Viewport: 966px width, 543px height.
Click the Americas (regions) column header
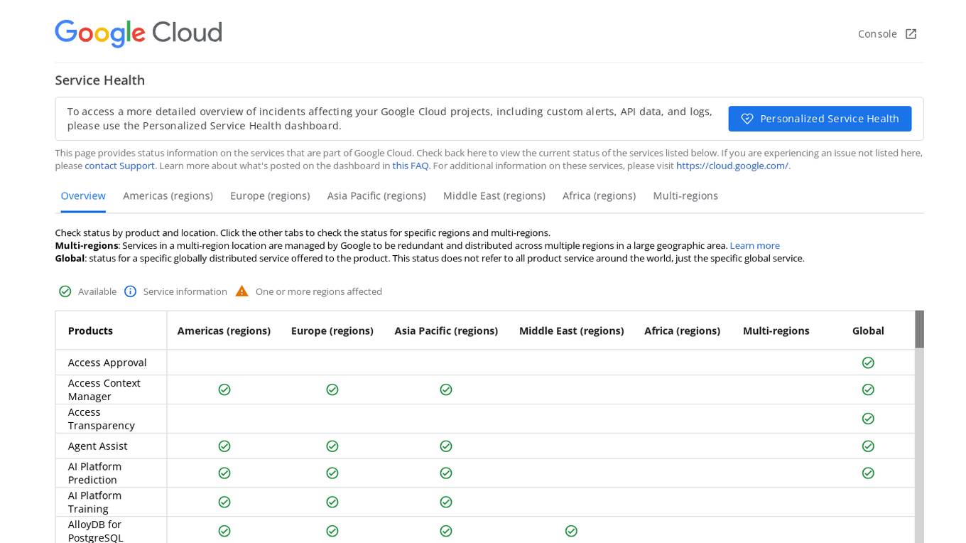click(x=224, y=330)
